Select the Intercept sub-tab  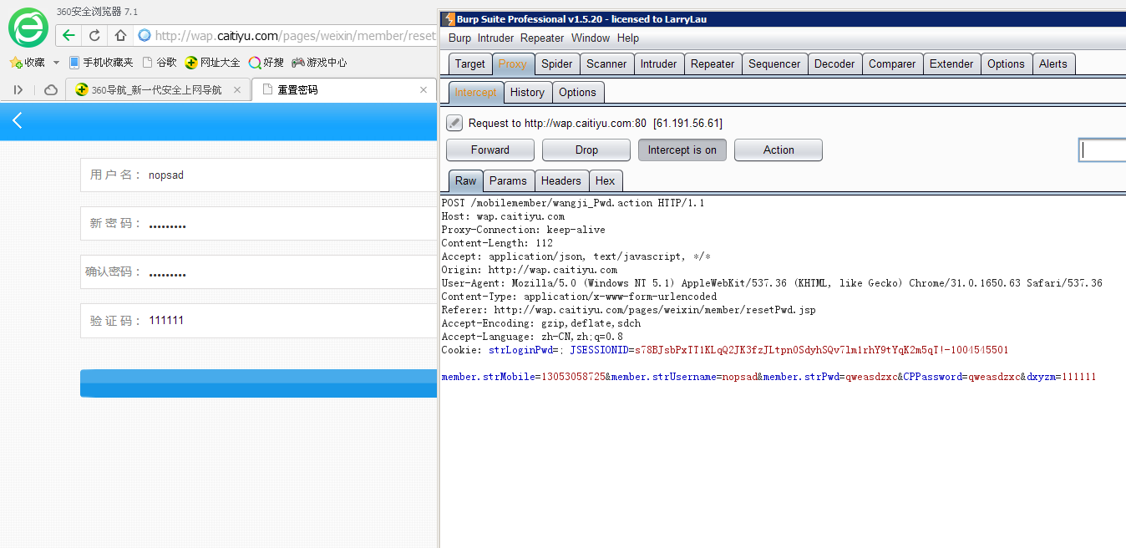click(x=475, y=93)
